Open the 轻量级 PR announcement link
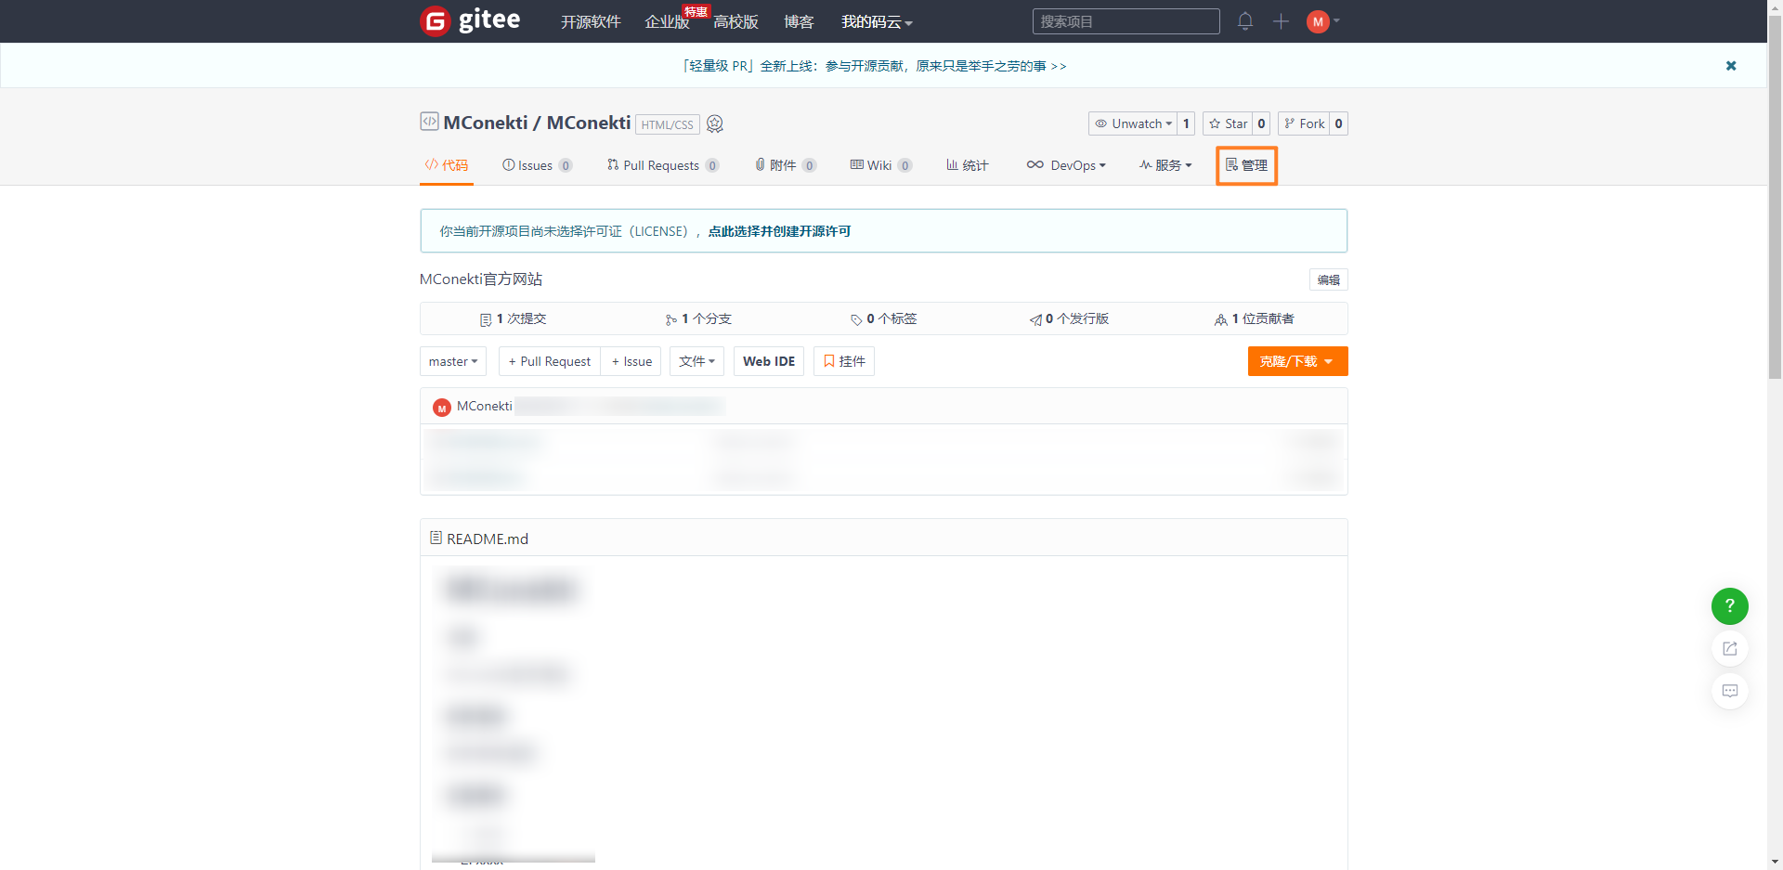 (x=874, y=66)
